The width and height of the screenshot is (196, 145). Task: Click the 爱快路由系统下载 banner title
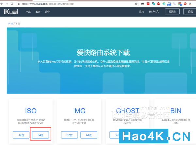[103, 53]
